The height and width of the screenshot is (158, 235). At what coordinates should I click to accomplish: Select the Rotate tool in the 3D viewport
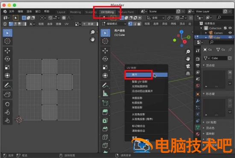tap(105, 59)
